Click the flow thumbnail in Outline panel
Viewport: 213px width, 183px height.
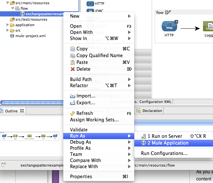tap(30, 136)
